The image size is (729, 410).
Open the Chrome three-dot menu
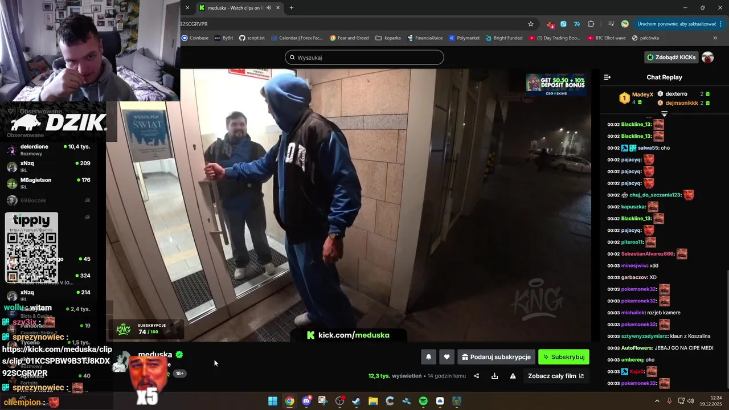(x=721, y=24)
